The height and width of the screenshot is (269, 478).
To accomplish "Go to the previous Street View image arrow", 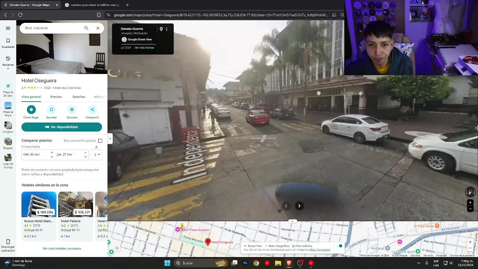I will 286,206.
